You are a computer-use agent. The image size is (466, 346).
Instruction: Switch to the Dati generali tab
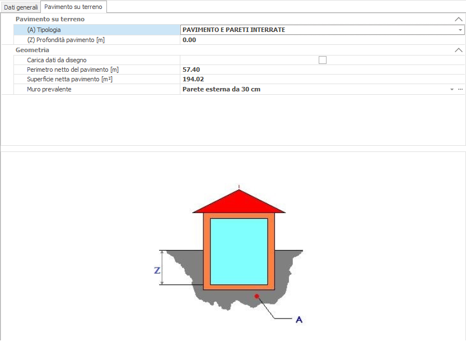click(21, 7)
